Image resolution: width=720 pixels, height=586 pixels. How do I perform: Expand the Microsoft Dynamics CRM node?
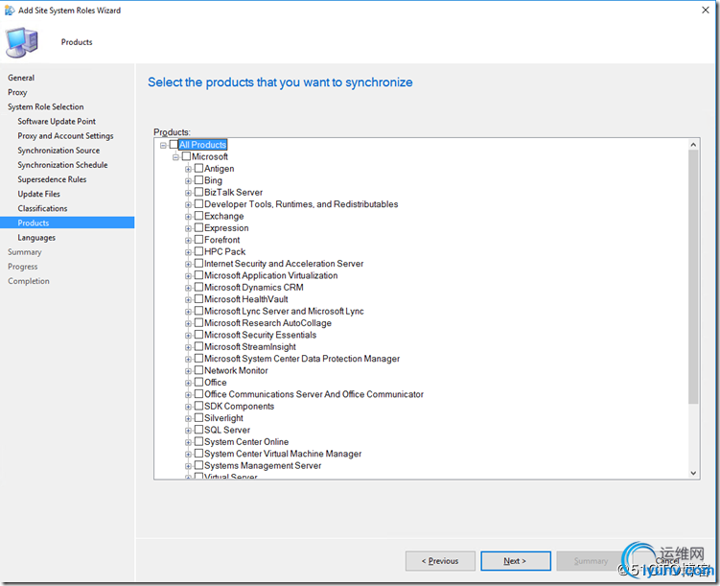pyautogui.click(x=188, y=288)
